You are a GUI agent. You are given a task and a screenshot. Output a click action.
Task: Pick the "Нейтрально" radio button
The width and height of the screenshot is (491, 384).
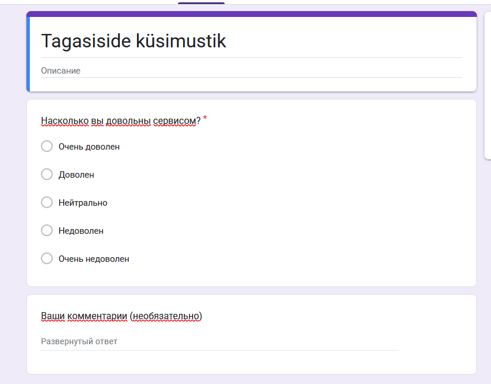47,202
